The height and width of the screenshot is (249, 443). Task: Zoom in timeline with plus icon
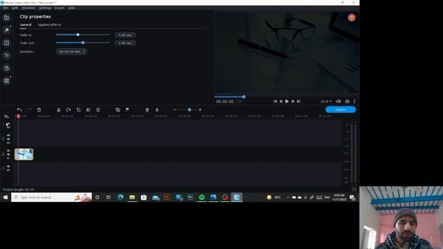tap(200, 110)
